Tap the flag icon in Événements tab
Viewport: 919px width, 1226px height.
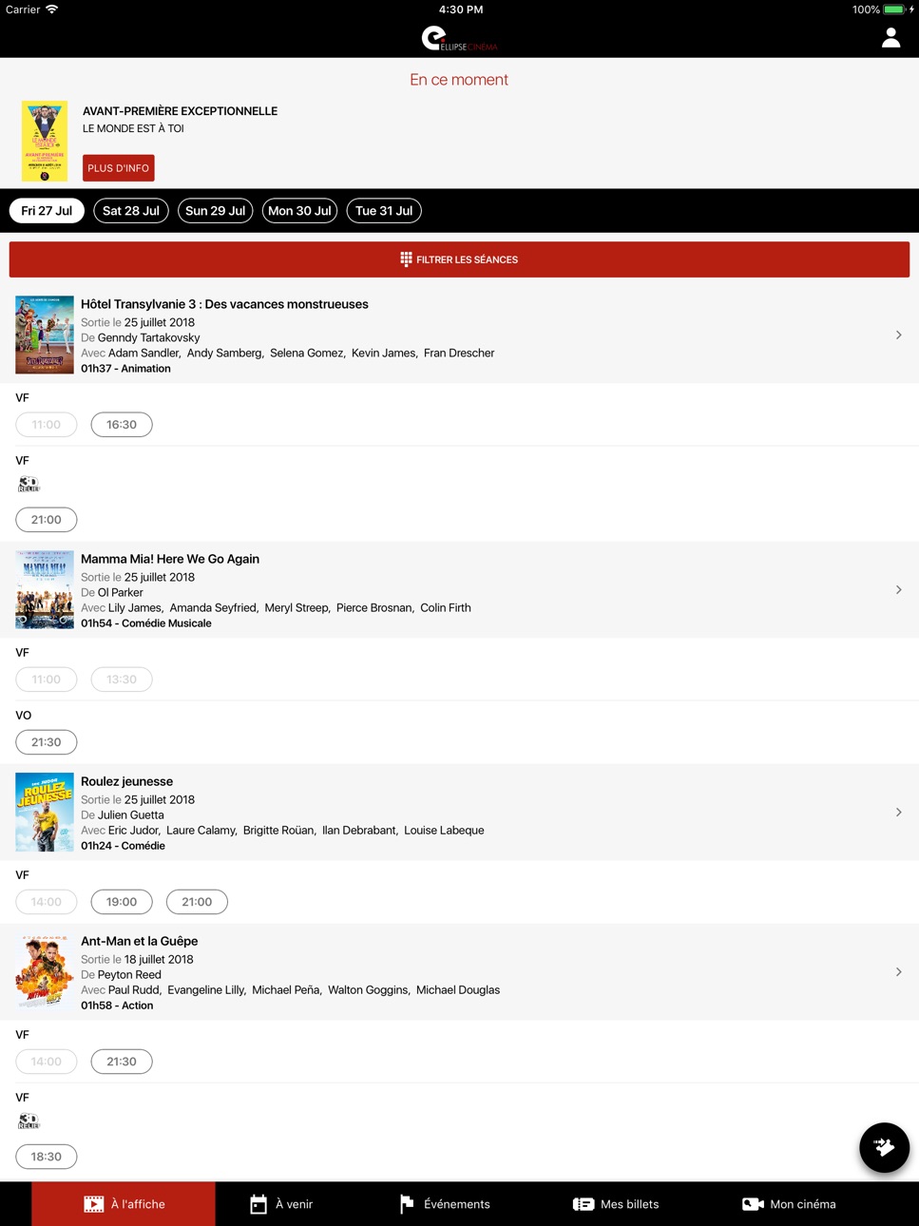(x=407, y=1204)
